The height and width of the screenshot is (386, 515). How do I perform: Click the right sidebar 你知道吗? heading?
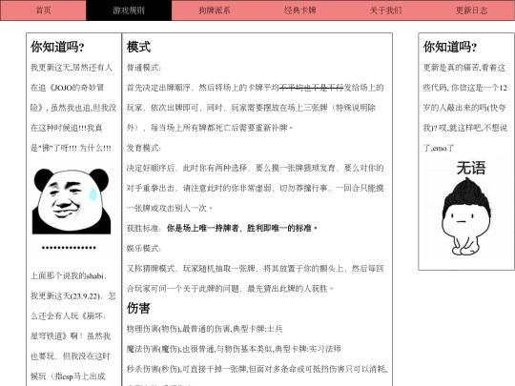pyautogui.click(x=450, y=47)
